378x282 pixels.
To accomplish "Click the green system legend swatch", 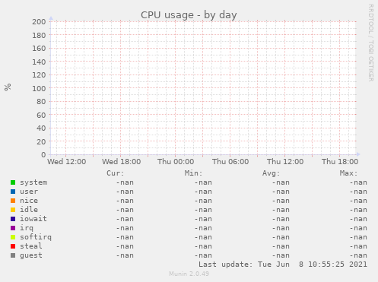I will [13, 182].
